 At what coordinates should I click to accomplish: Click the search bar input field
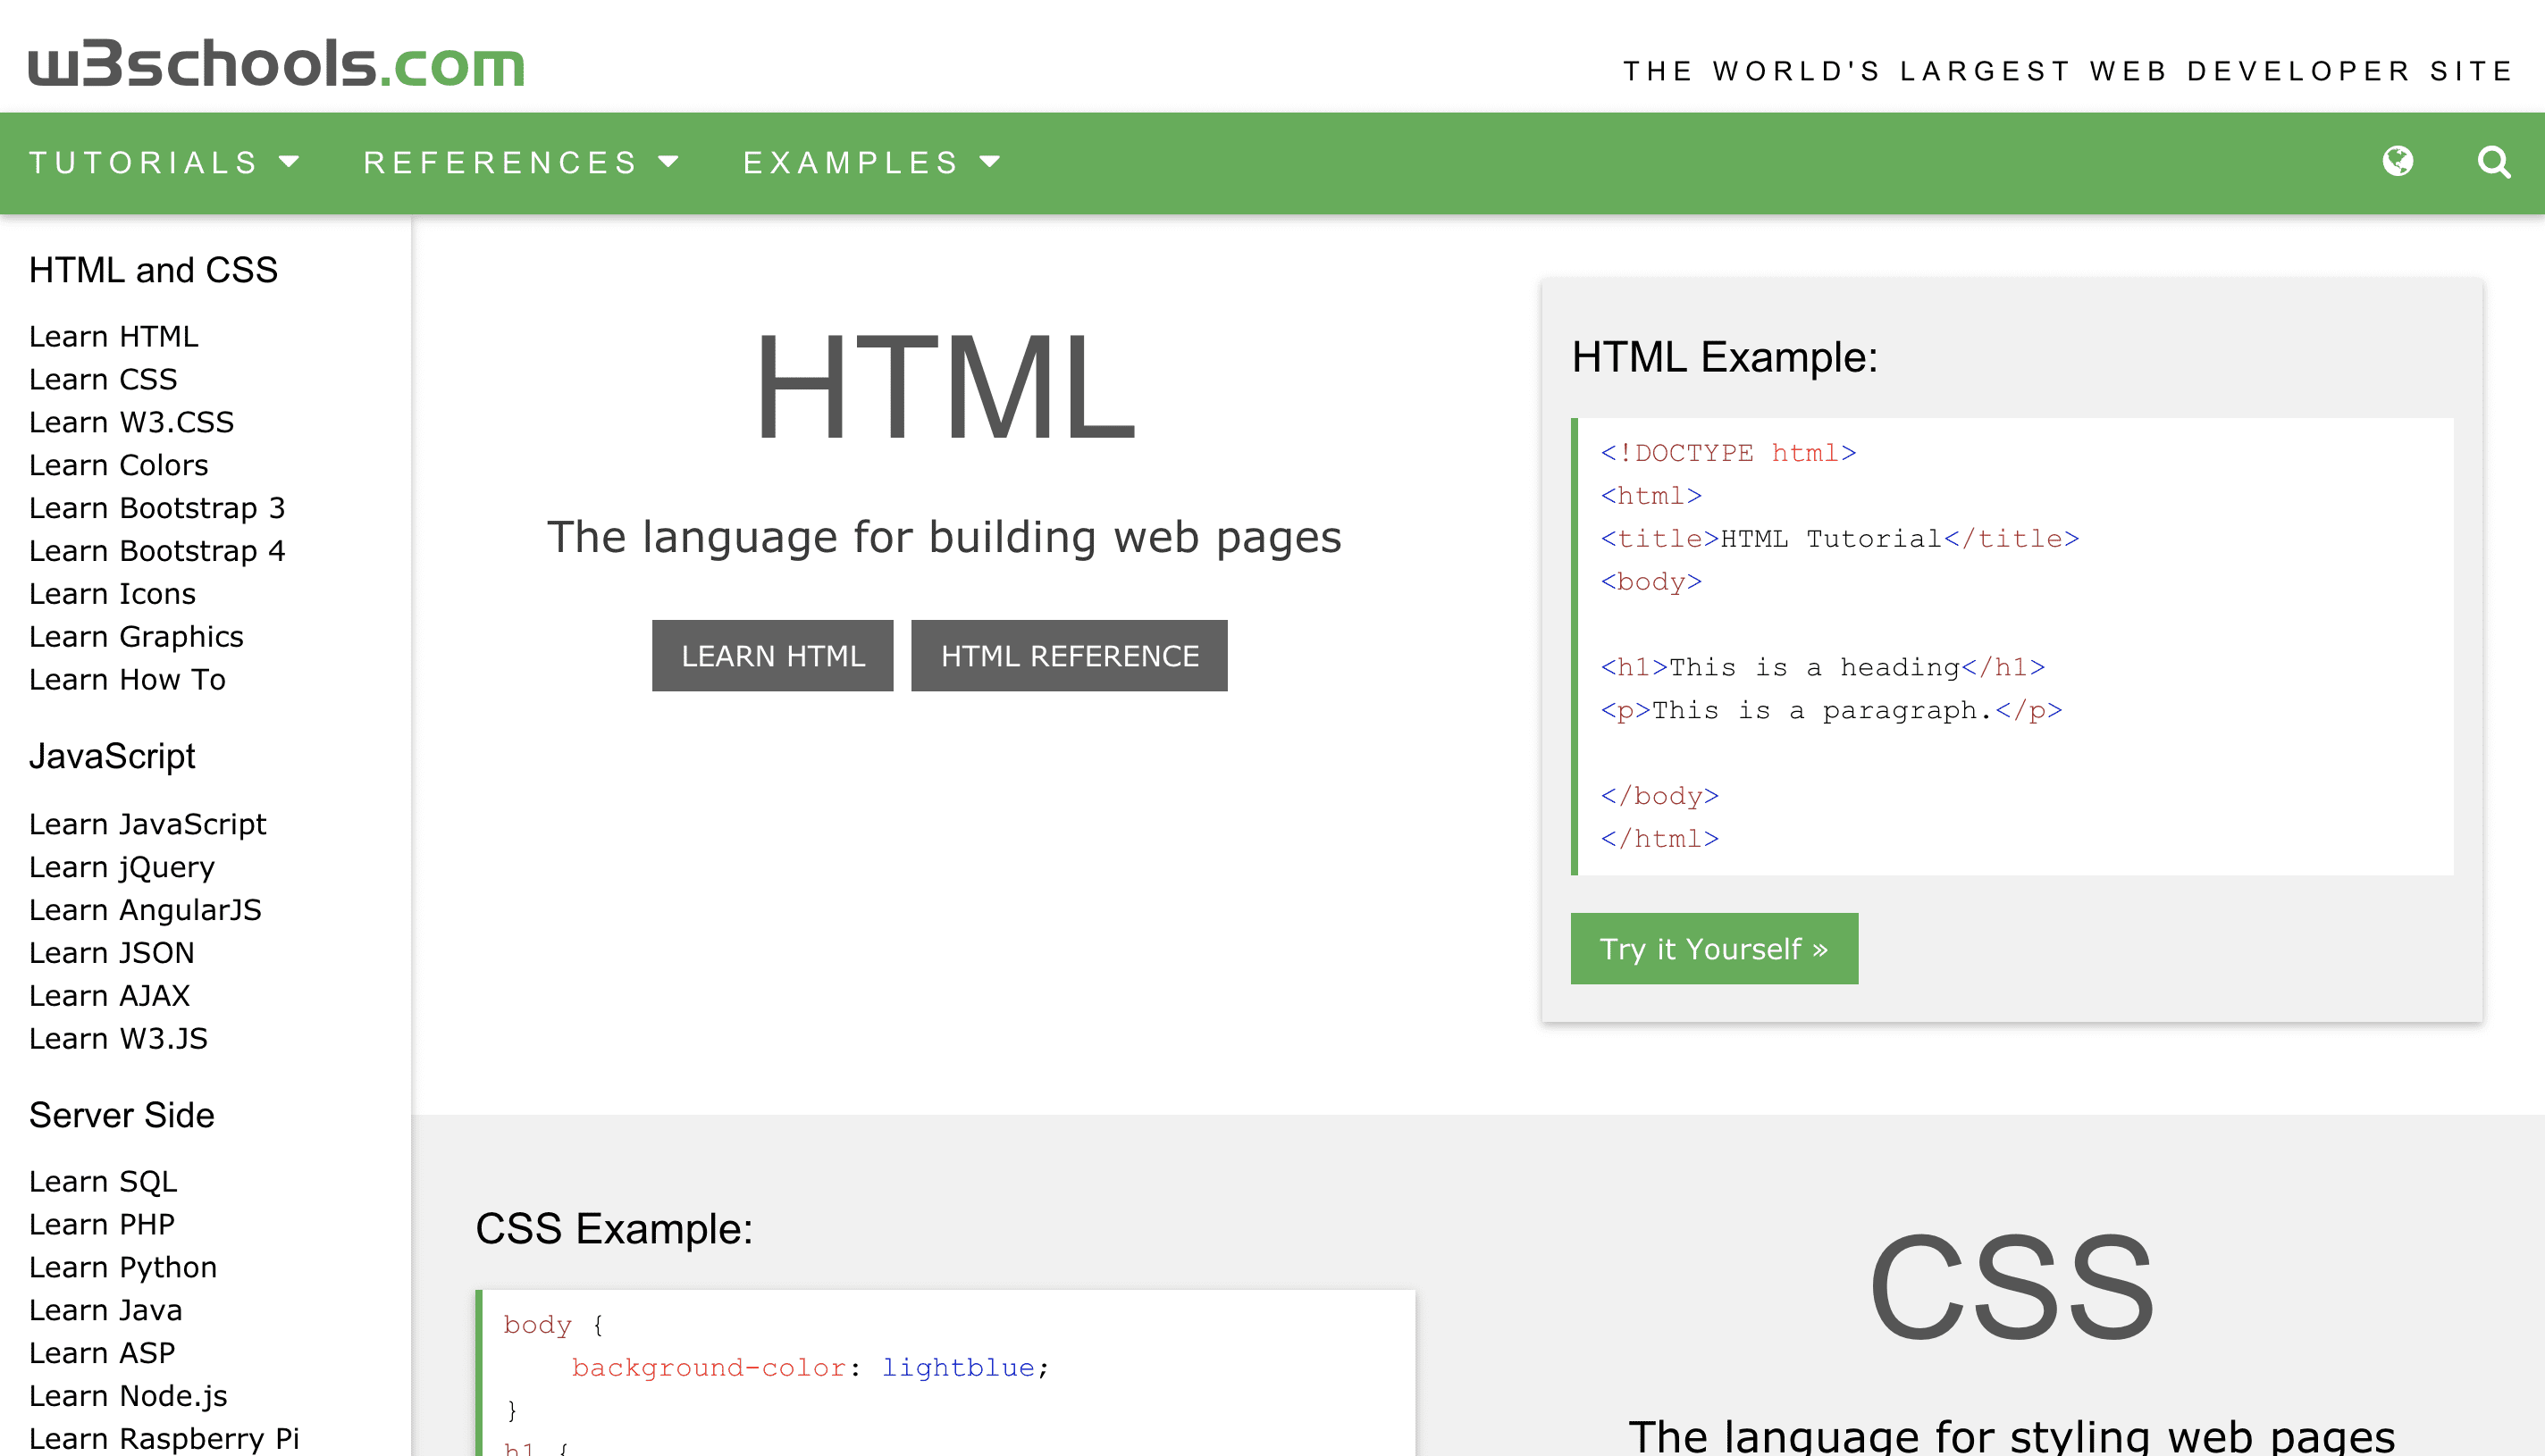(x=2494, y=163)
